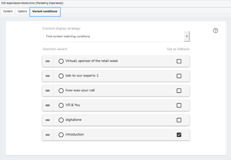
Task: Select the VR & You radio button
Action: (x=61, y=105)
